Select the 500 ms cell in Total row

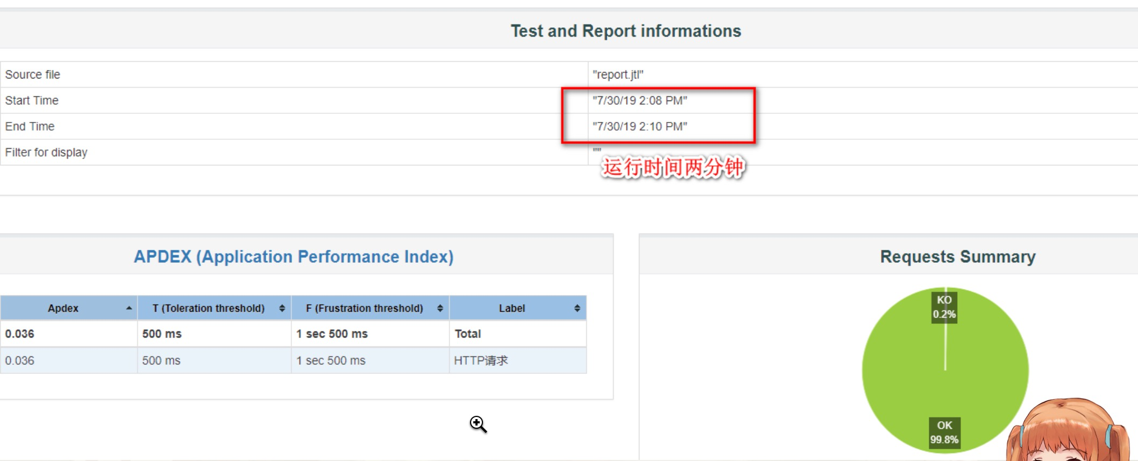point(162,334)
